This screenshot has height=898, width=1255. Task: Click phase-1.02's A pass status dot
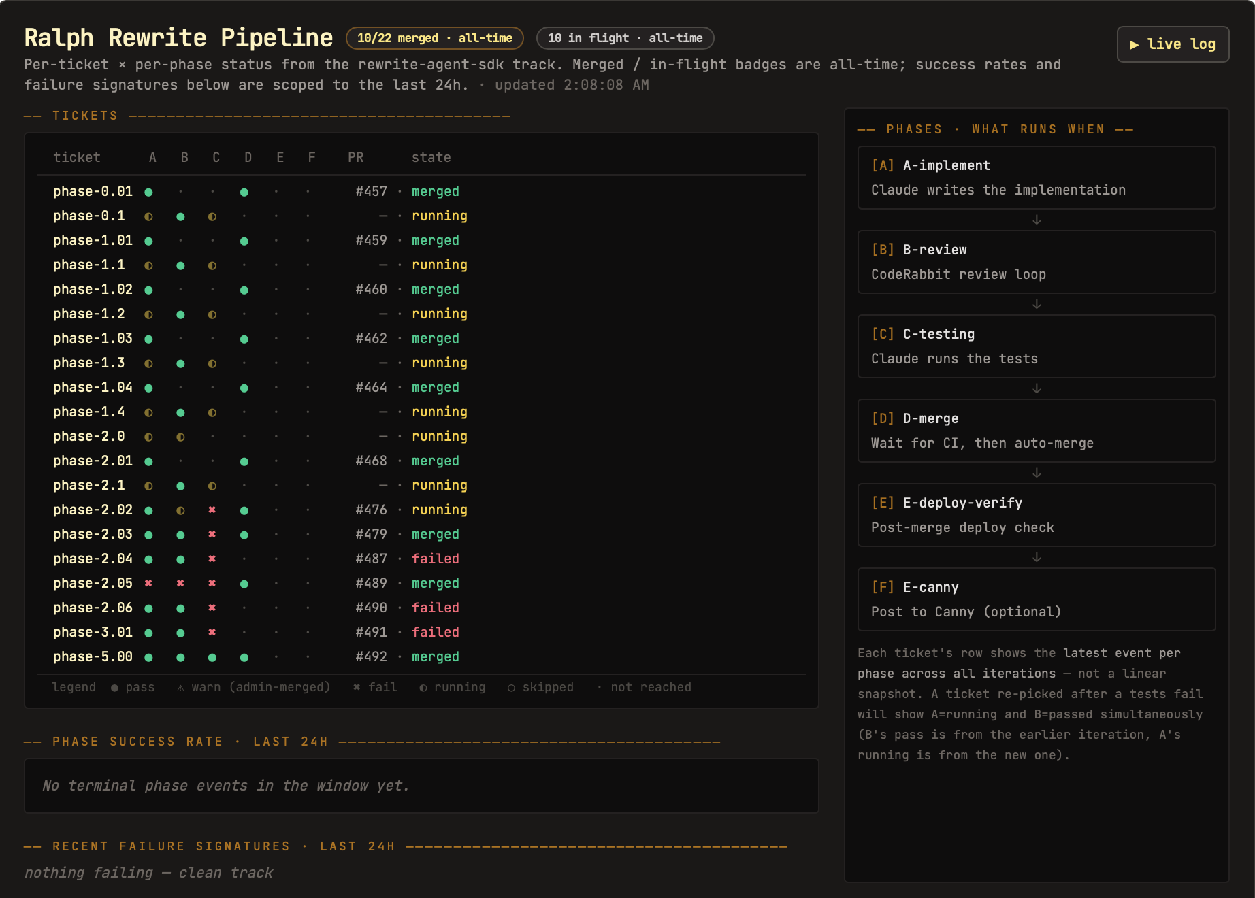tap(148, 290)
